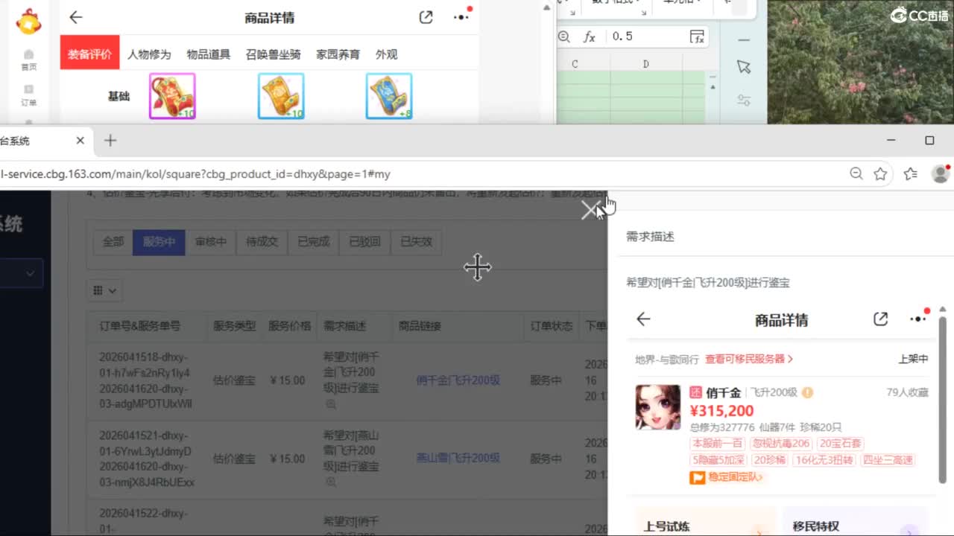Go back in the top-left 商品详情 window
The width and height of the screenshot is (954, 536).
click(76, 17)
